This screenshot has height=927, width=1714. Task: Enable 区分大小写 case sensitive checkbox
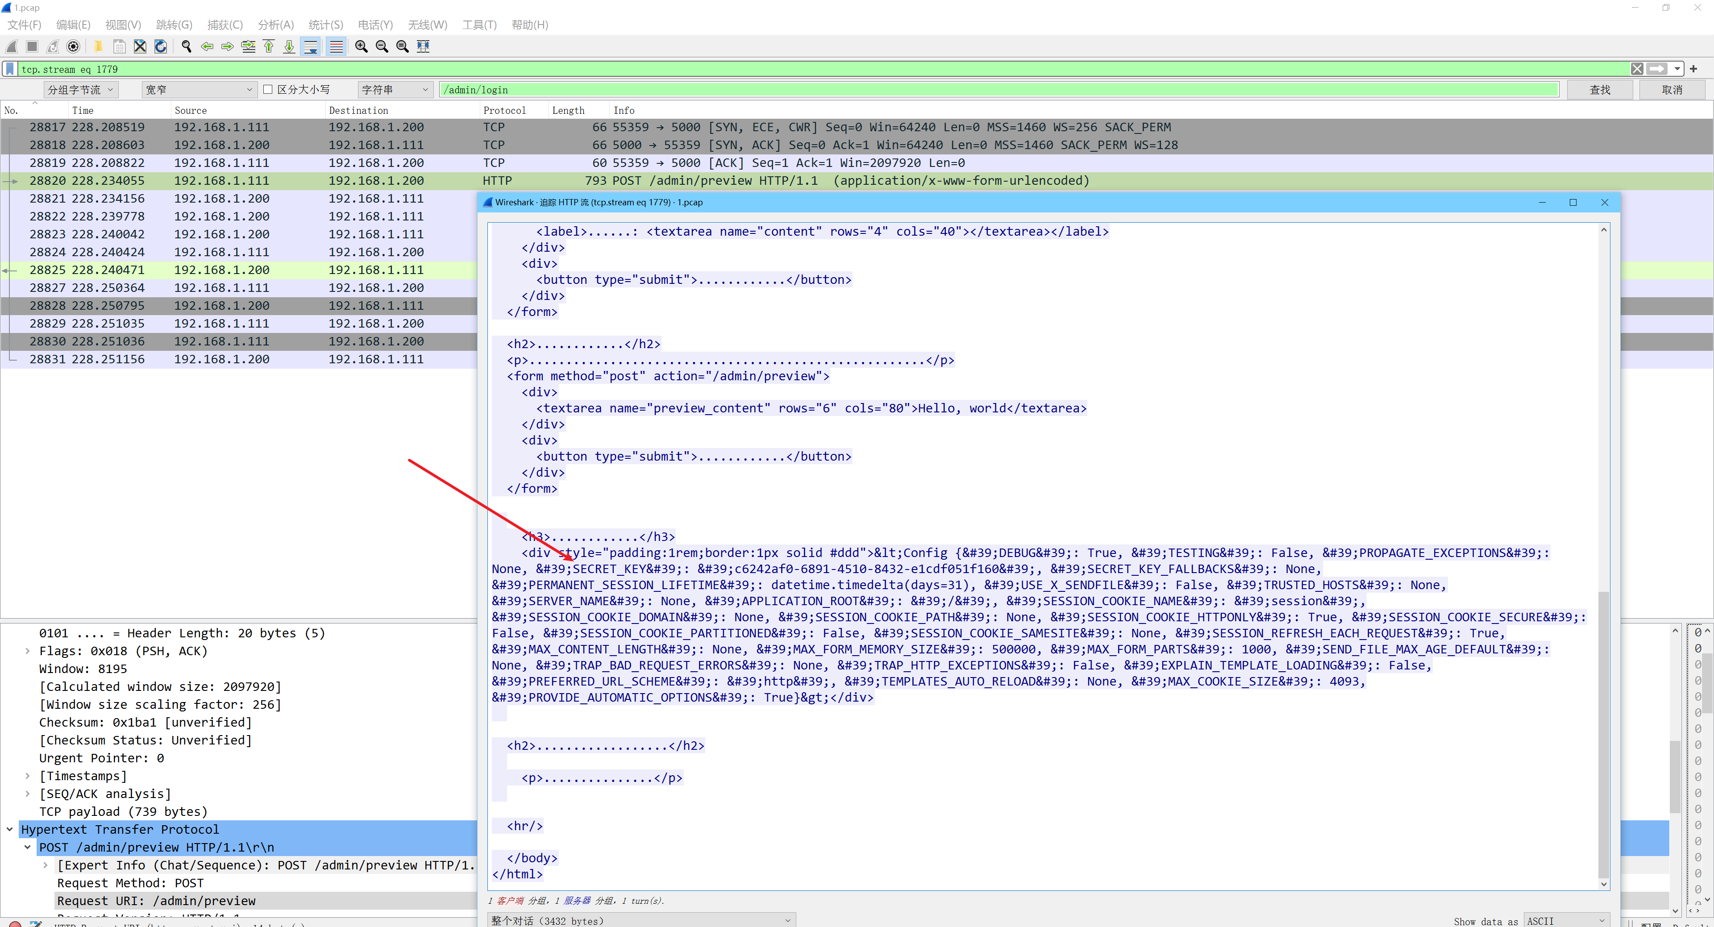click(x=267, y=89)
